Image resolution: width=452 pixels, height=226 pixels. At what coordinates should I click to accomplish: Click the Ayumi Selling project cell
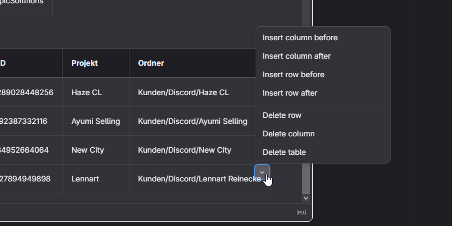96,121
